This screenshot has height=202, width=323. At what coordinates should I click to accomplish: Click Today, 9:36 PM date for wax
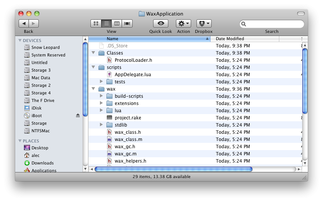233,89
